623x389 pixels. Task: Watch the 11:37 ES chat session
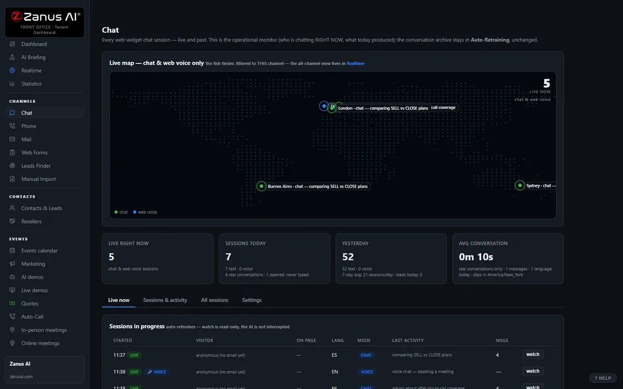[533, 355]
